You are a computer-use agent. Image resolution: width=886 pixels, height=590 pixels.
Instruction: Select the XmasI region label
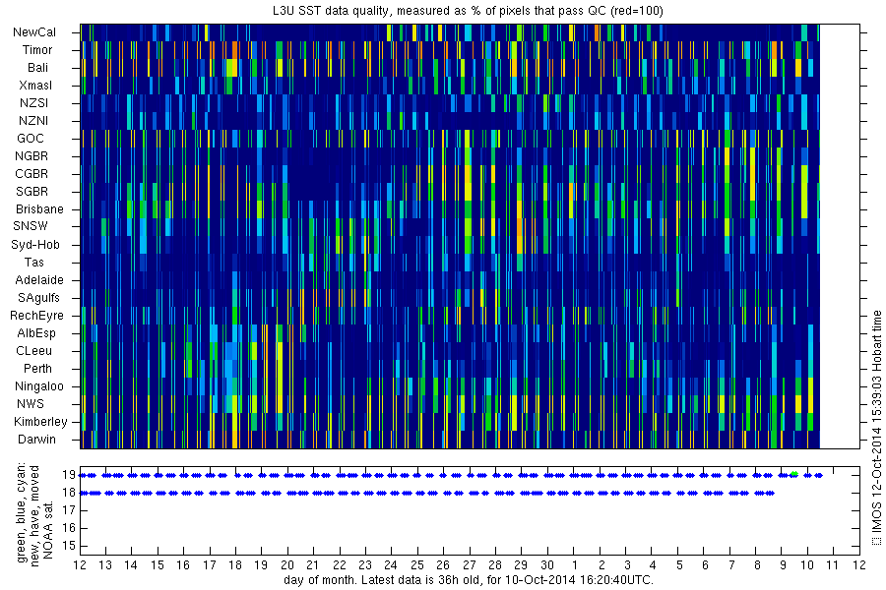coord(35,86)
